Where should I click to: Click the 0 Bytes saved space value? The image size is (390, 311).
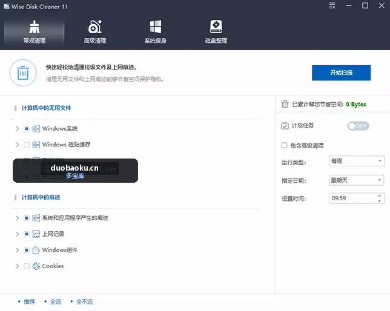coord(356,105)
